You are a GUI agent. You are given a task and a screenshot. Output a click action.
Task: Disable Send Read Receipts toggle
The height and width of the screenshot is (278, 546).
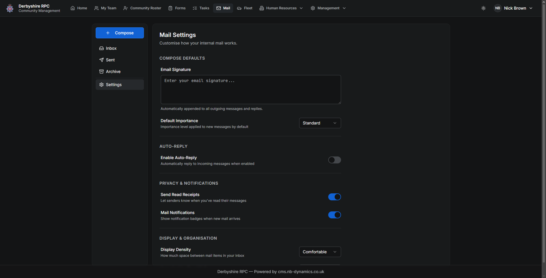pos(334,197)
